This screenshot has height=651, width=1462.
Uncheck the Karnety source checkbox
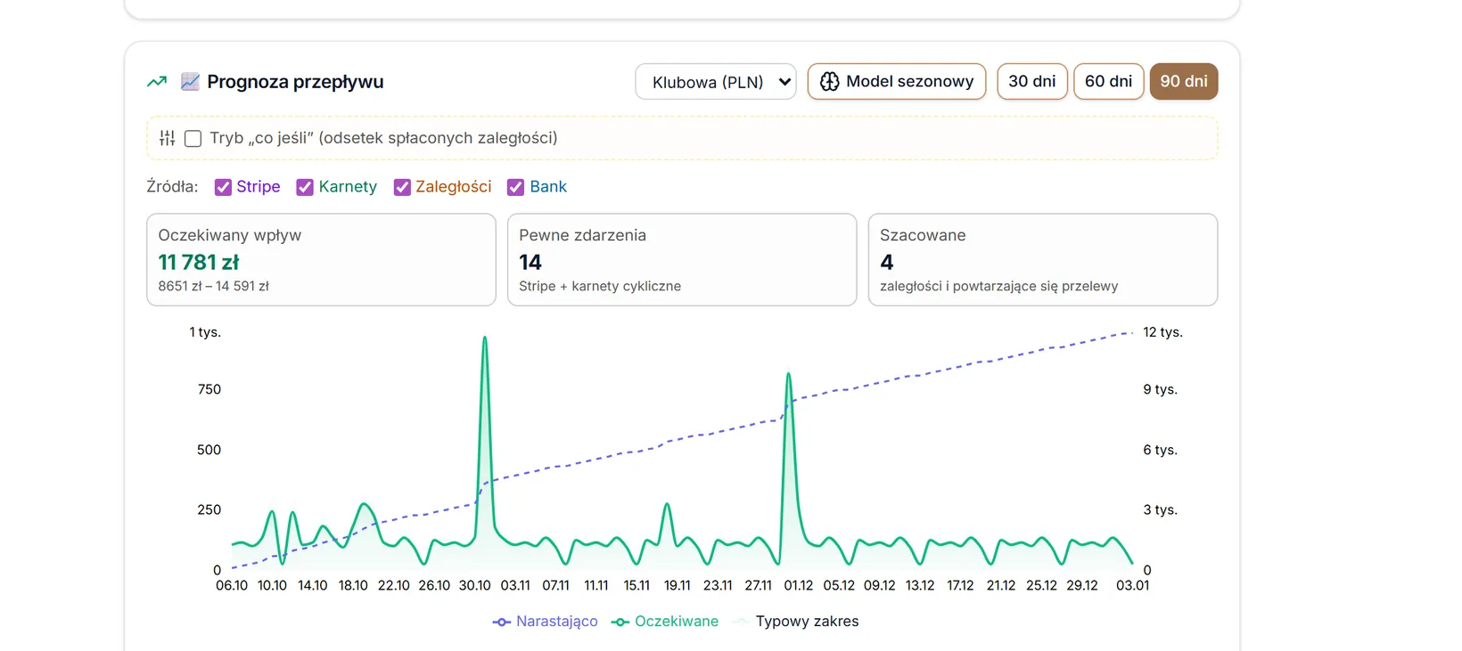[305, 187]
